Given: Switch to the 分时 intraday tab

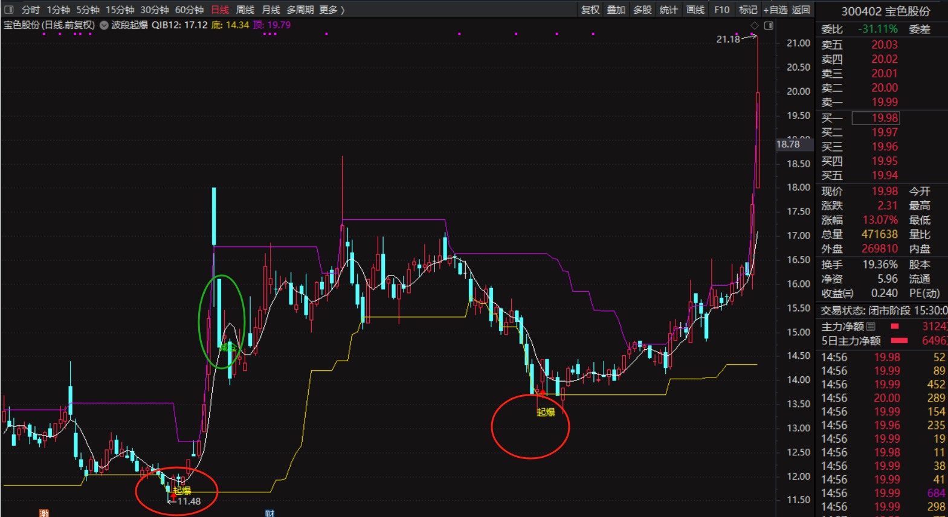Looking at the screenshot, I should pyautogui.click(x=30, y=10).
